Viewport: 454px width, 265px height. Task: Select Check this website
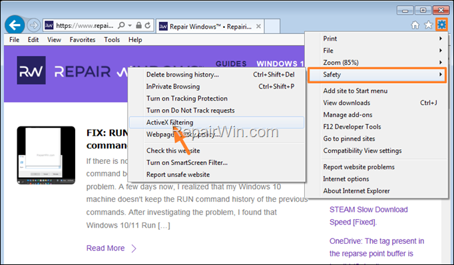[x=216, y=150]
